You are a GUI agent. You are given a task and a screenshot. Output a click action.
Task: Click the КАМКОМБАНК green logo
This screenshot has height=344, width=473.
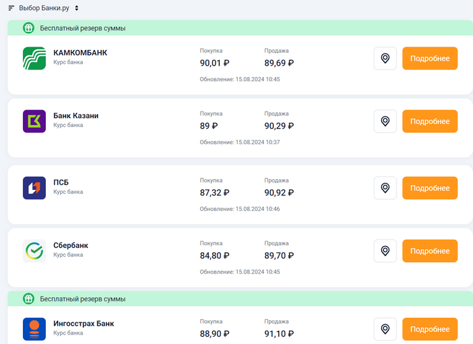coord(34,58)
